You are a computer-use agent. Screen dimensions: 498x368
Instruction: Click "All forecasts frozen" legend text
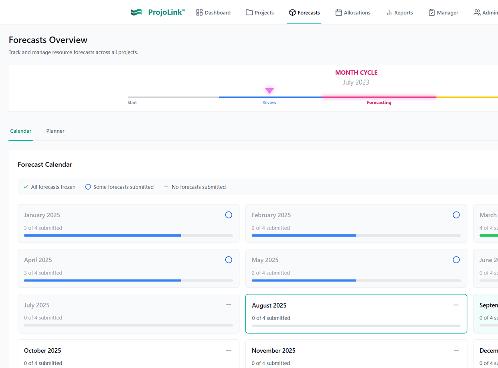pyautogui.click(x=53, y=187)
